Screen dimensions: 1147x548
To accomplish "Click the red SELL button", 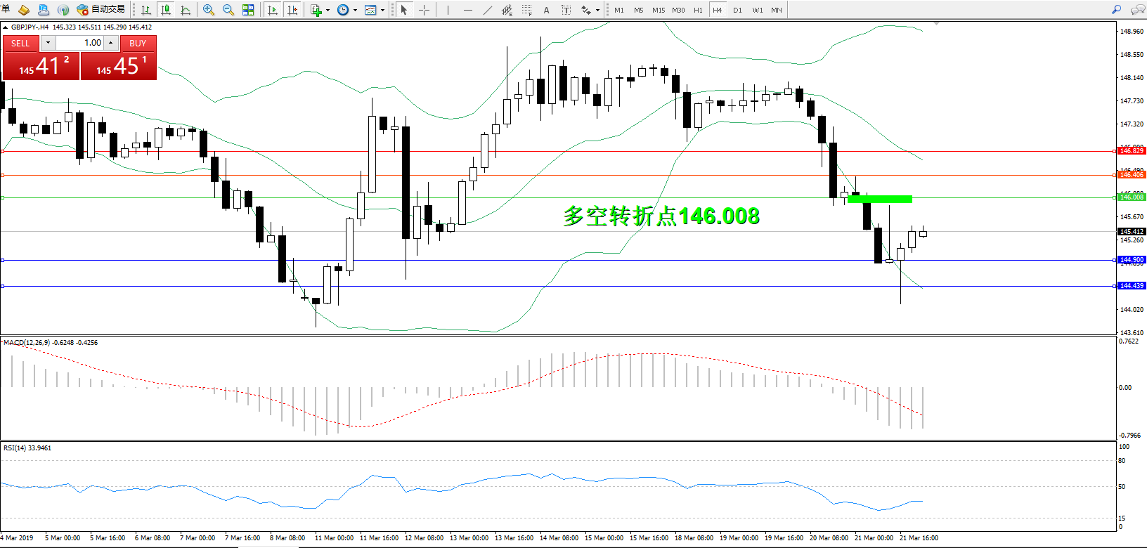I will click(x=20, y=44).
